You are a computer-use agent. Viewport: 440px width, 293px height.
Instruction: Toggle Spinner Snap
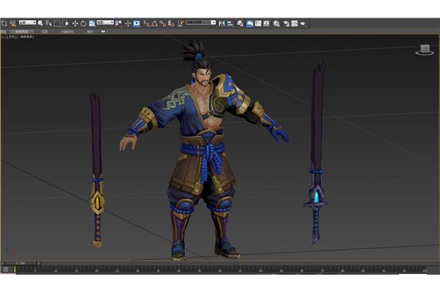pyautogui.click(x=171, y=23)
